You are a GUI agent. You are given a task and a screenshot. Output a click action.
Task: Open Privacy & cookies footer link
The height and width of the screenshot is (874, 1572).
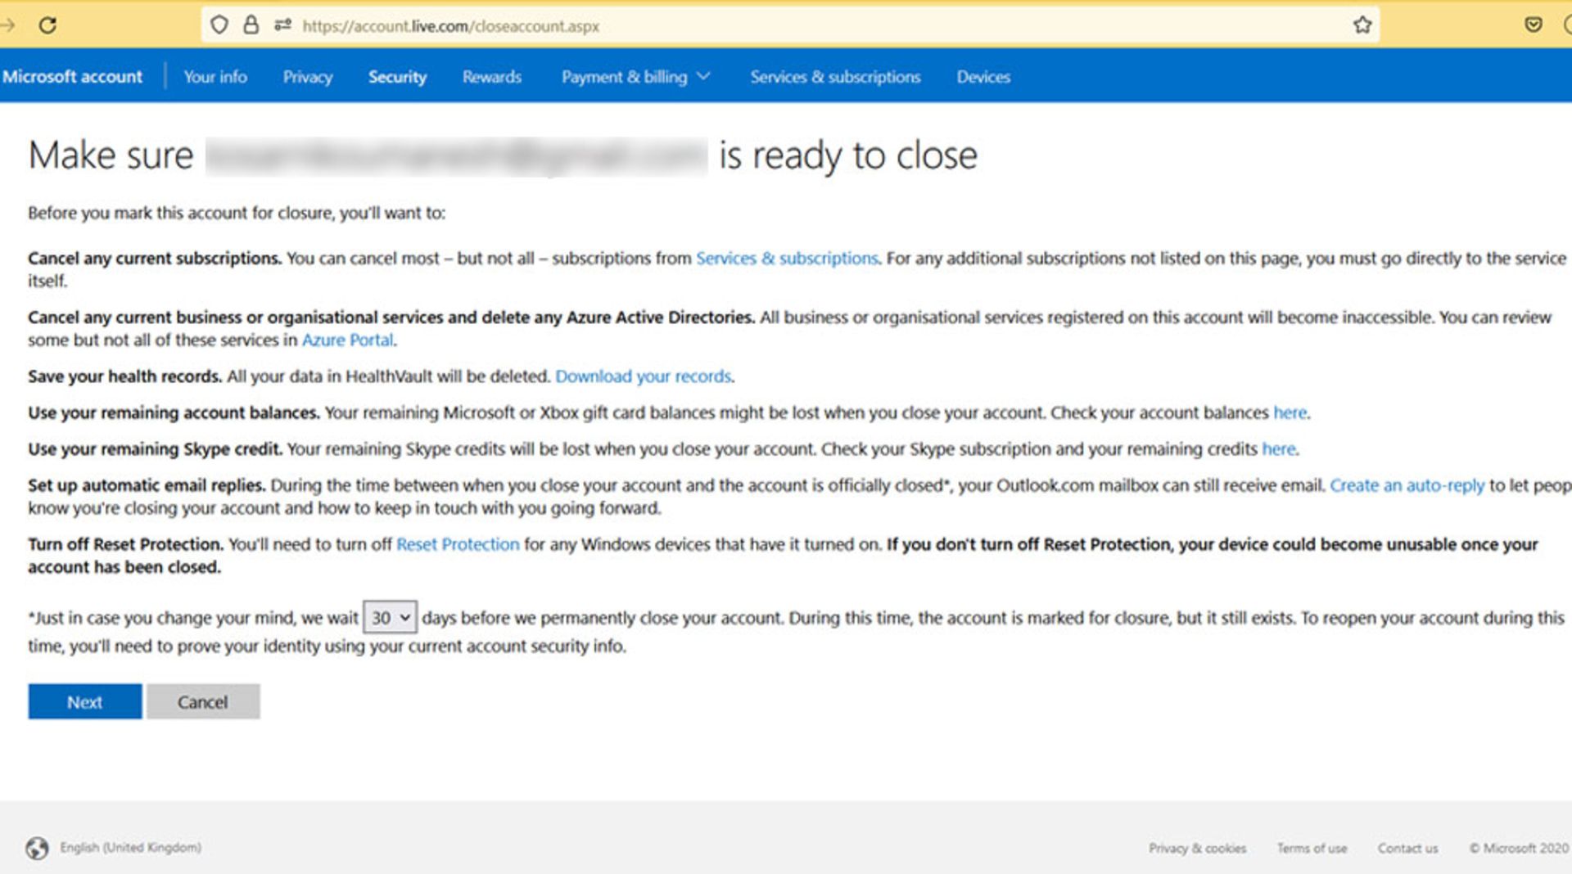[1196, 849]
